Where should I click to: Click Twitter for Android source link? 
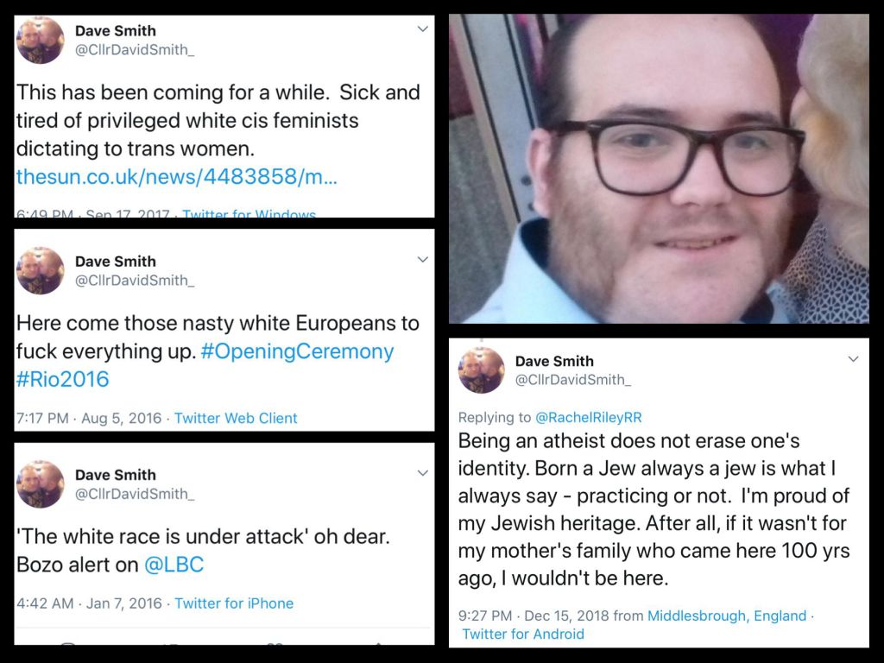(523, 634)
